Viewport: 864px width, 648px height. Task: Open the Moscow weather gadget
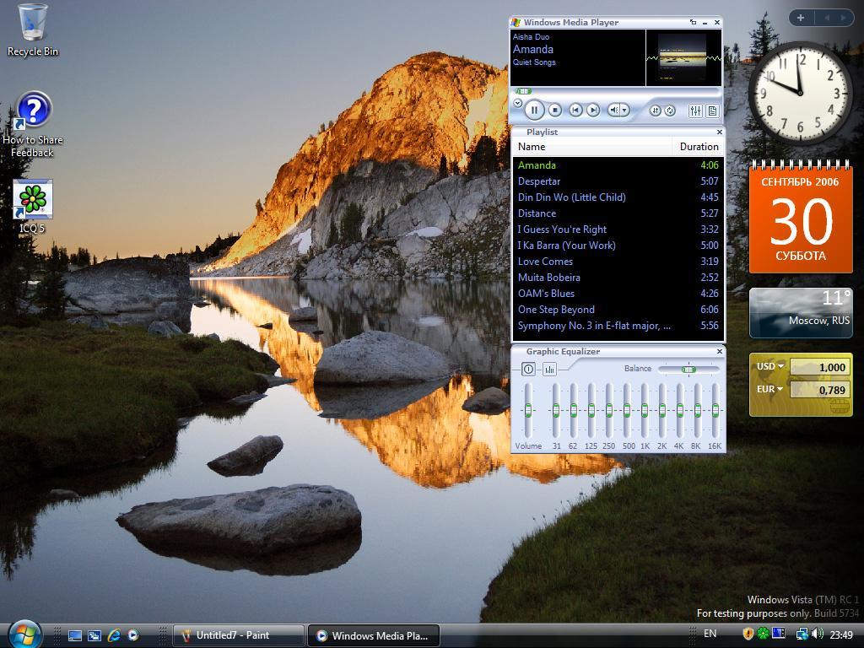coord(801,312)
